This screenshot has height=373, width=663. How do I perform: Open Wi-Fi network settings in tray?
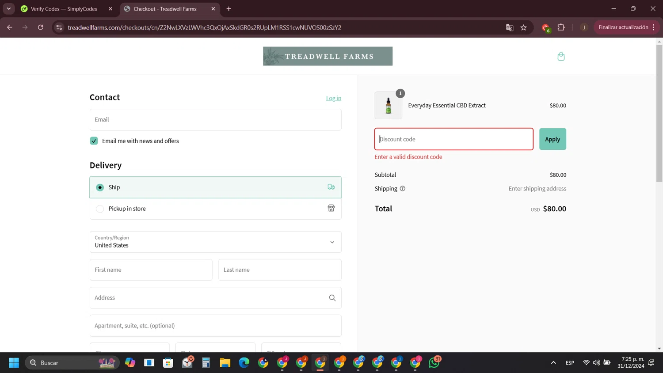coord(586,363)
